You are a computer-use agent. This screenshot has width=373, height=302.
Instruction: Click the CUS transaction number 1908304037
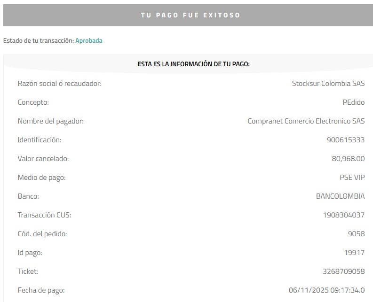click(x=344, y=215)
